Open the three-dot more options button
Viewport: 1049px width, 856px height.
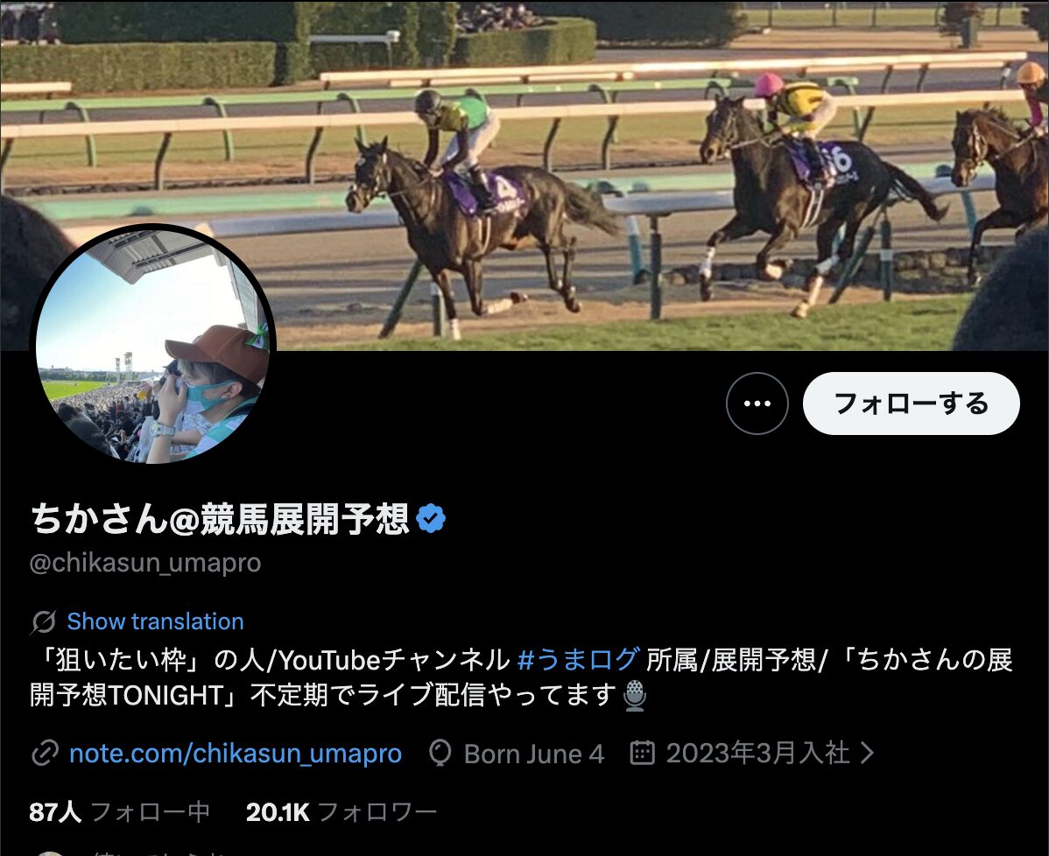[x=757, y=403]
